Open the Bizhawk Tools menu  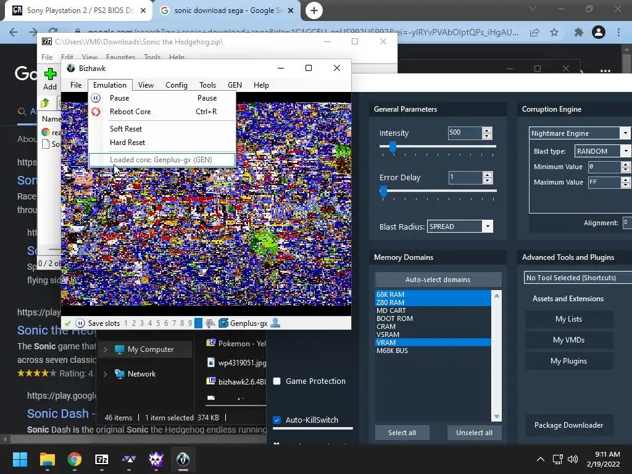tap(207, 85)
